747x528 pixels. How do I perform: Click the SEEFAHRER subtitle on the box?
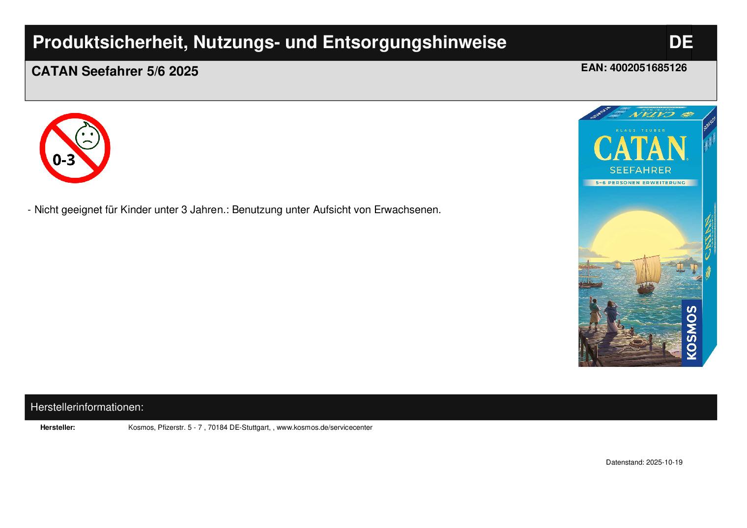(x=640, y=170)
